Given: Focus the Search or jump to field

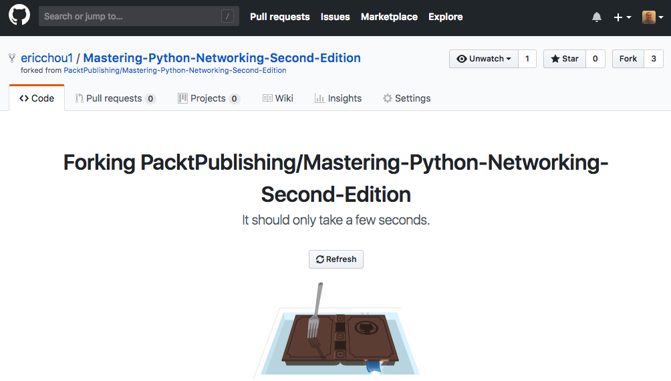Looking at the screenshot, I should click(x=130, y=16).
